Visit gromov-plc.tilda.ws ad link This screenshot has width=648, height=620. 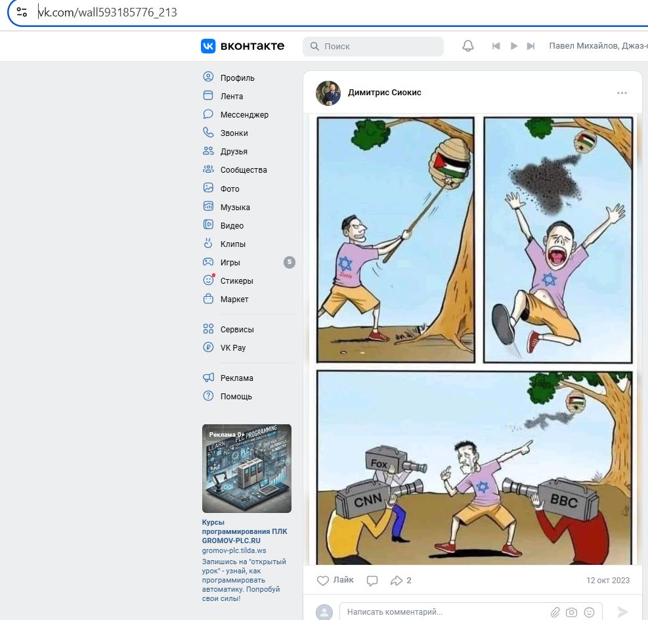tap(234, 550)
